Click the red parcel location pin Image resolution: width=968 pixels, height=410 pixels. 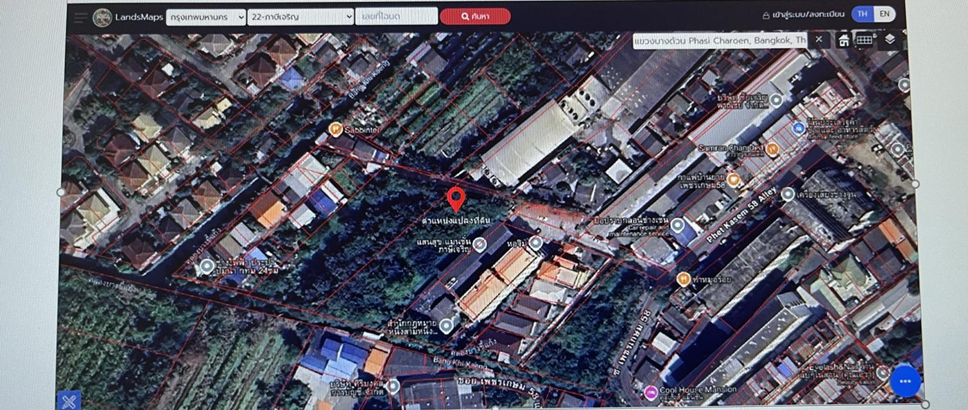pyautogui.click(x=456, y=199)
